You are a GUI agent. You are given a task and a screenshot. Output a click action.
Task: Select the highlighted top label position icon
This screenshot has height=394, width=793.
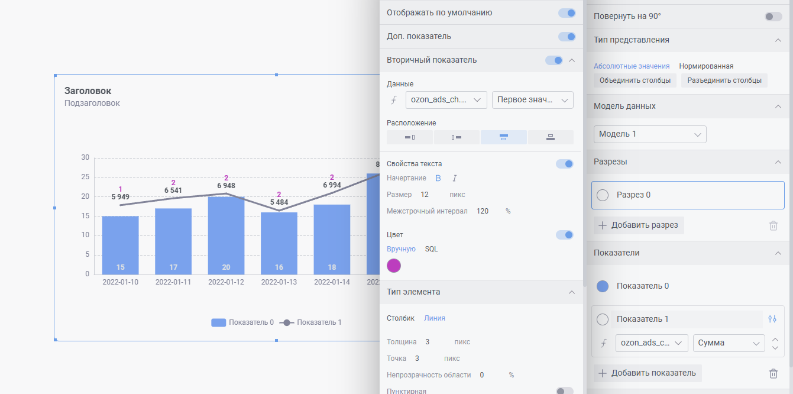point(503,137)
